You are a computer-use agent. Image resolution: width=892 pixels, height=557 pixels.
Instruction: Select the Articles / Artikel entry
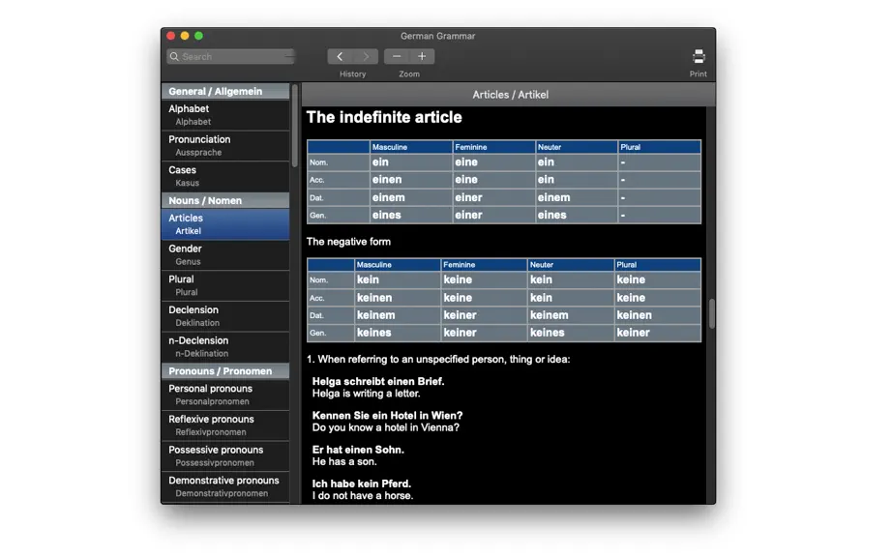(x=225, y=224)
